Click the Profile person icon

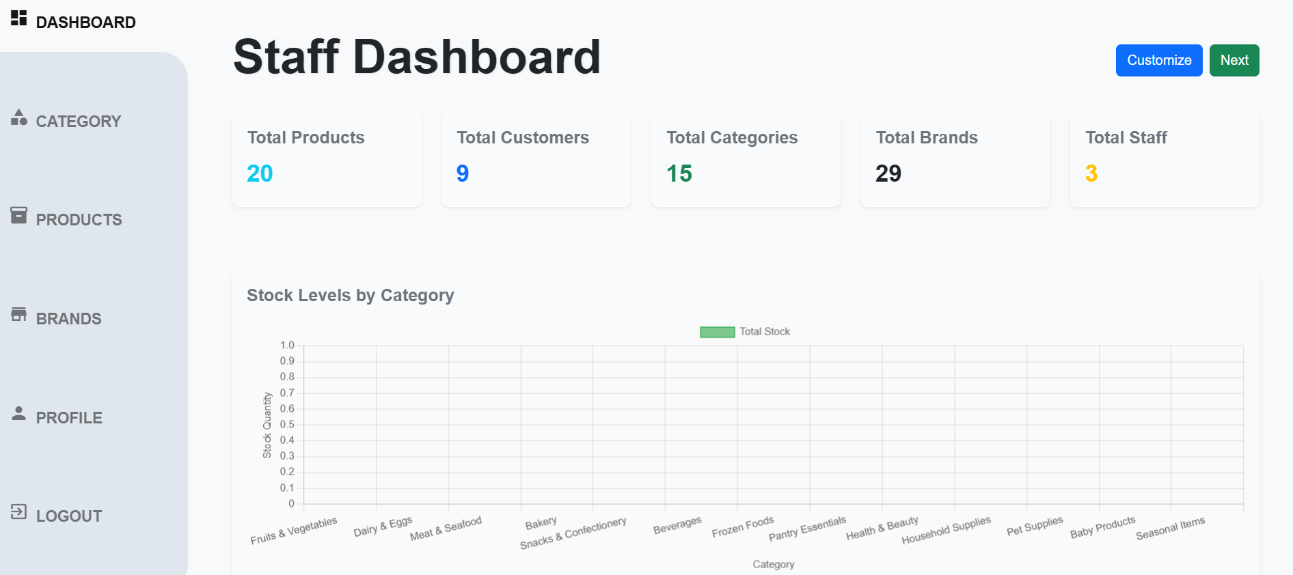coord(18,414)
